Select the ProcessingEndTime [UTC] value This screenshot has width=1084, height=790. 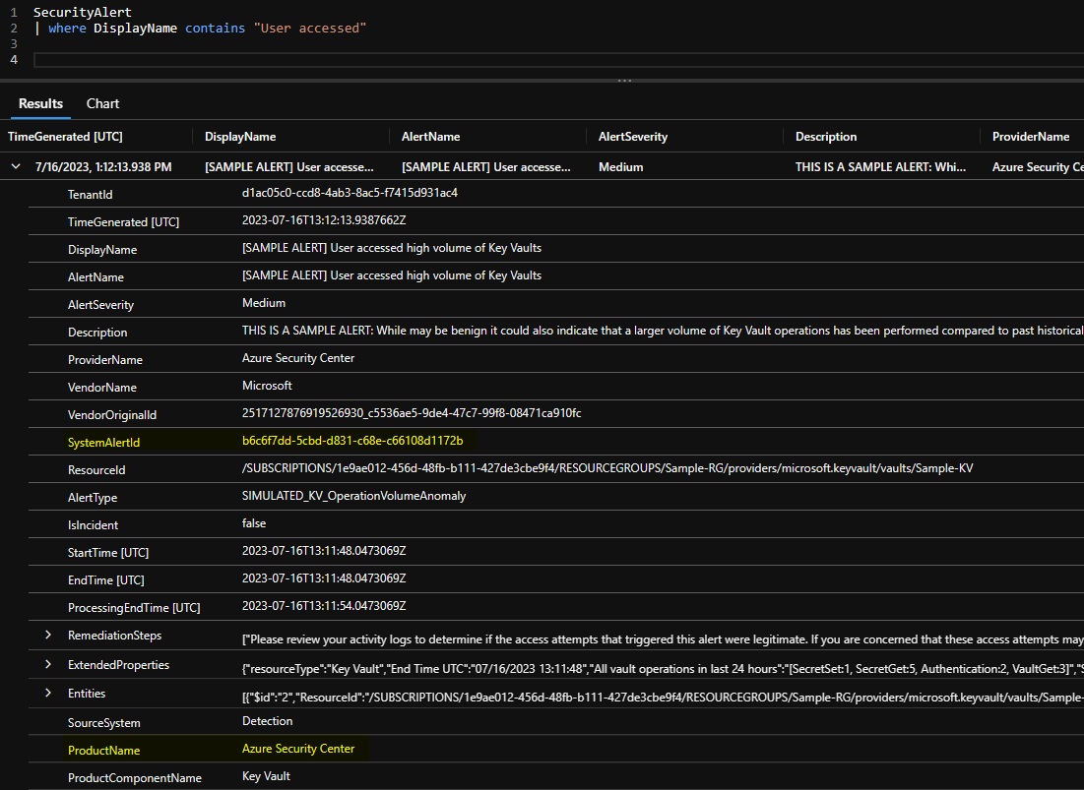(x=324, y=606)
